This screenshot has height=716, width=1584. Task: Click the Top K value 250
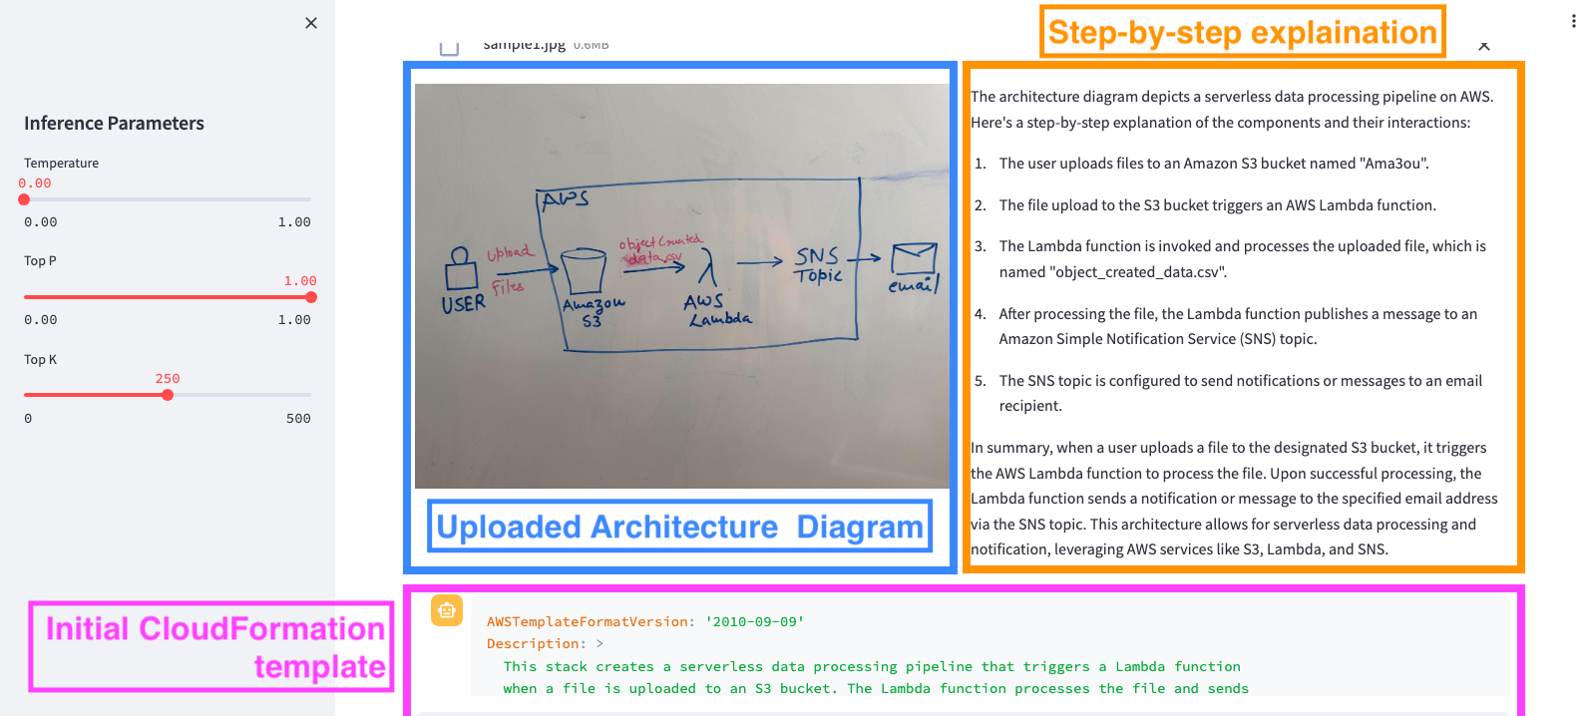168,379
